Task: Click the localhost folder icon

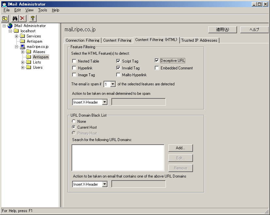Action: 16,31
